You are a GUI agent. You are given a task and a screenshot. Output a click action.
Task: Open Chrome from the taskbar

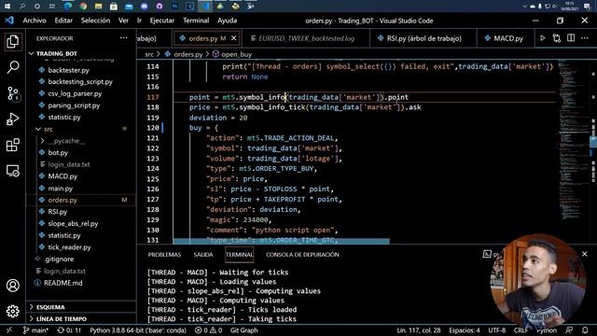pos(83,6)
